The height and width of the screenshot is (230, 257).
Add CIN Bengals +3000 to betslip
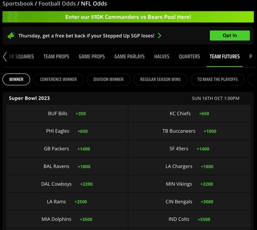click(189, 202)
